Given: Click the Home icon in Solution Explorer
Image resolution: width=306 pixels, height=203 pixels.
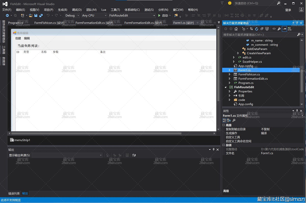Looking at the screenshot, I should point(236,29).
